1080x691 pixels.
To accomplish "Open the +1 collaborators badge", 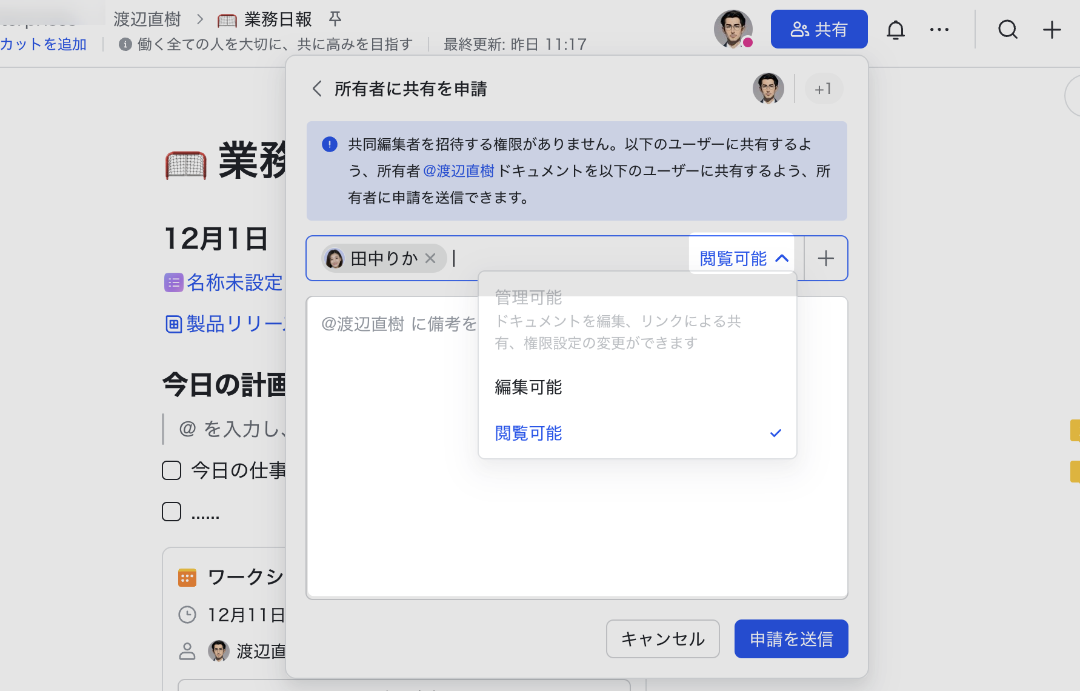I will [823, 89].
